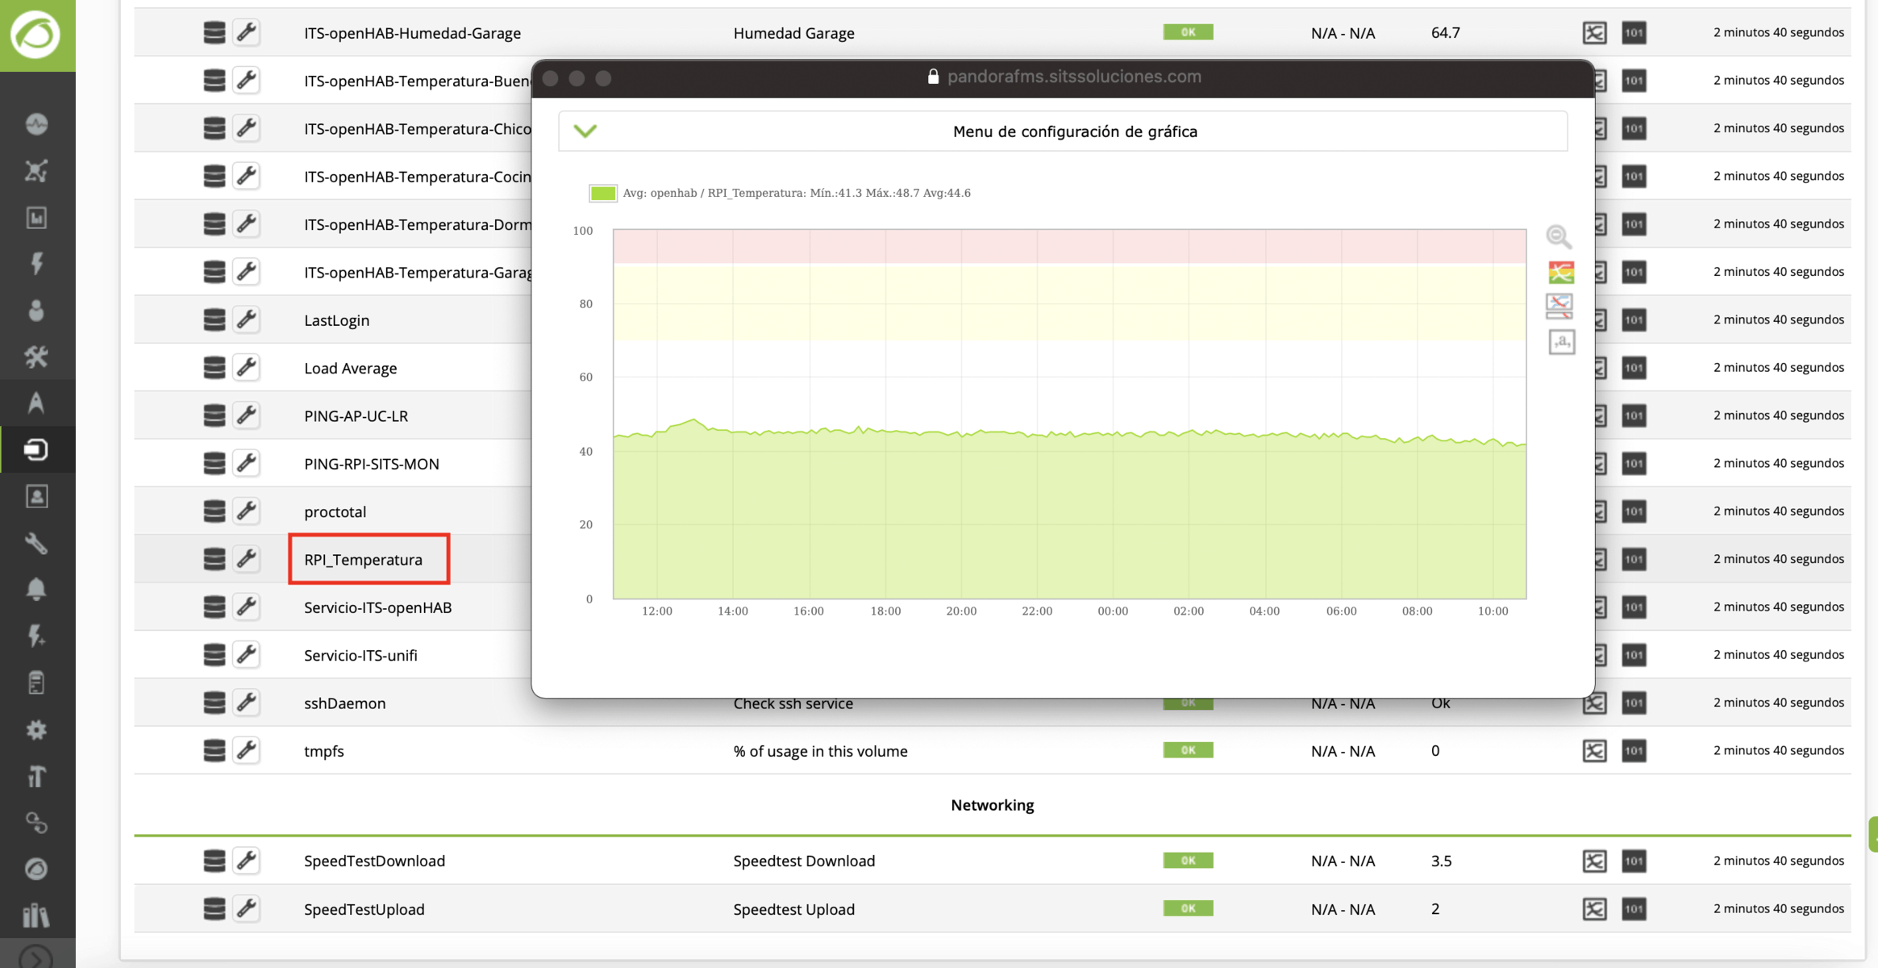Viewport: 1878px width, 968px height.
Task: Open the Alerts bell sidebar icon
Action: coord(36,589)
